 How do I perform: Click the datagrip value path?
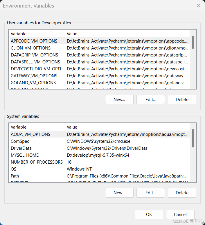127,55
